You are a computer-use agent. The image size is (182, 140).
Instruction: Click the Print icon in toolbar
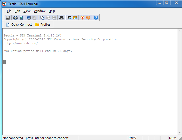click(15, 18)
